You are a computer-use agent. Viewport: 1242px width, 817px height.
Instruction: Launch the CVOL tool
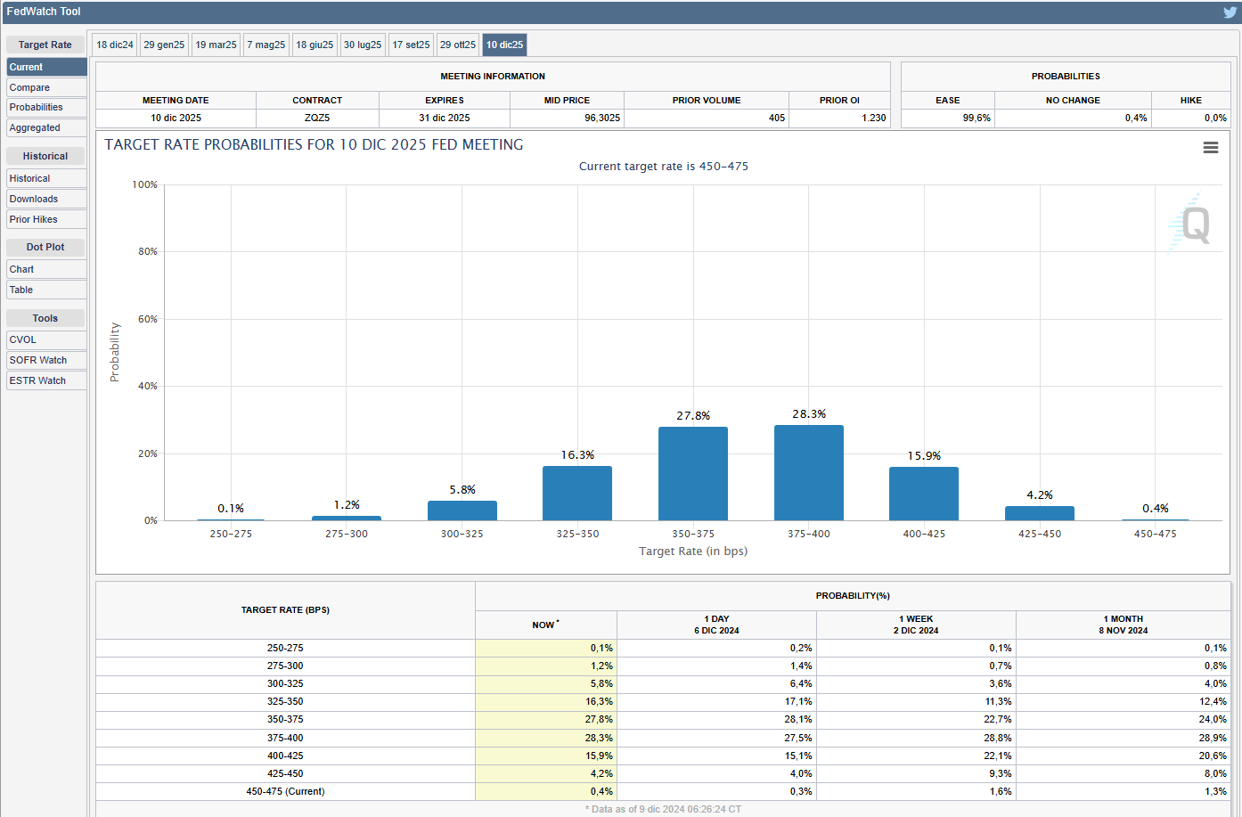tap(46, 340)
